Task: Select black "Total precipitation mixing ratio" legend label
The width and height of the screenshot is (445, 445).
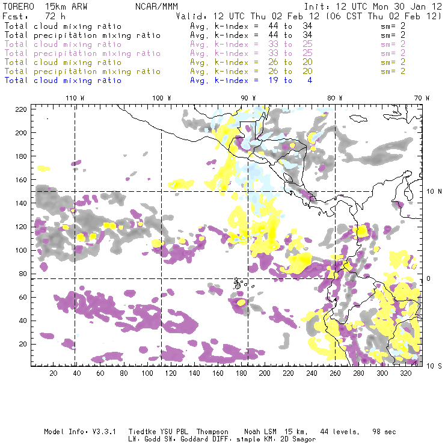Action: (x=82, y=35)
